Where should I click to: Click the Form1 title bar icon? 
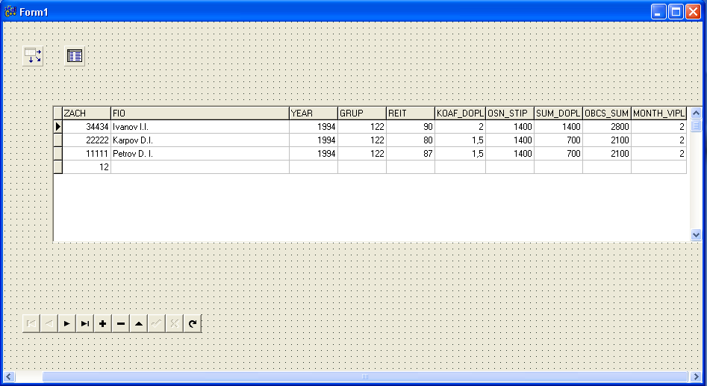pos(10,12)
